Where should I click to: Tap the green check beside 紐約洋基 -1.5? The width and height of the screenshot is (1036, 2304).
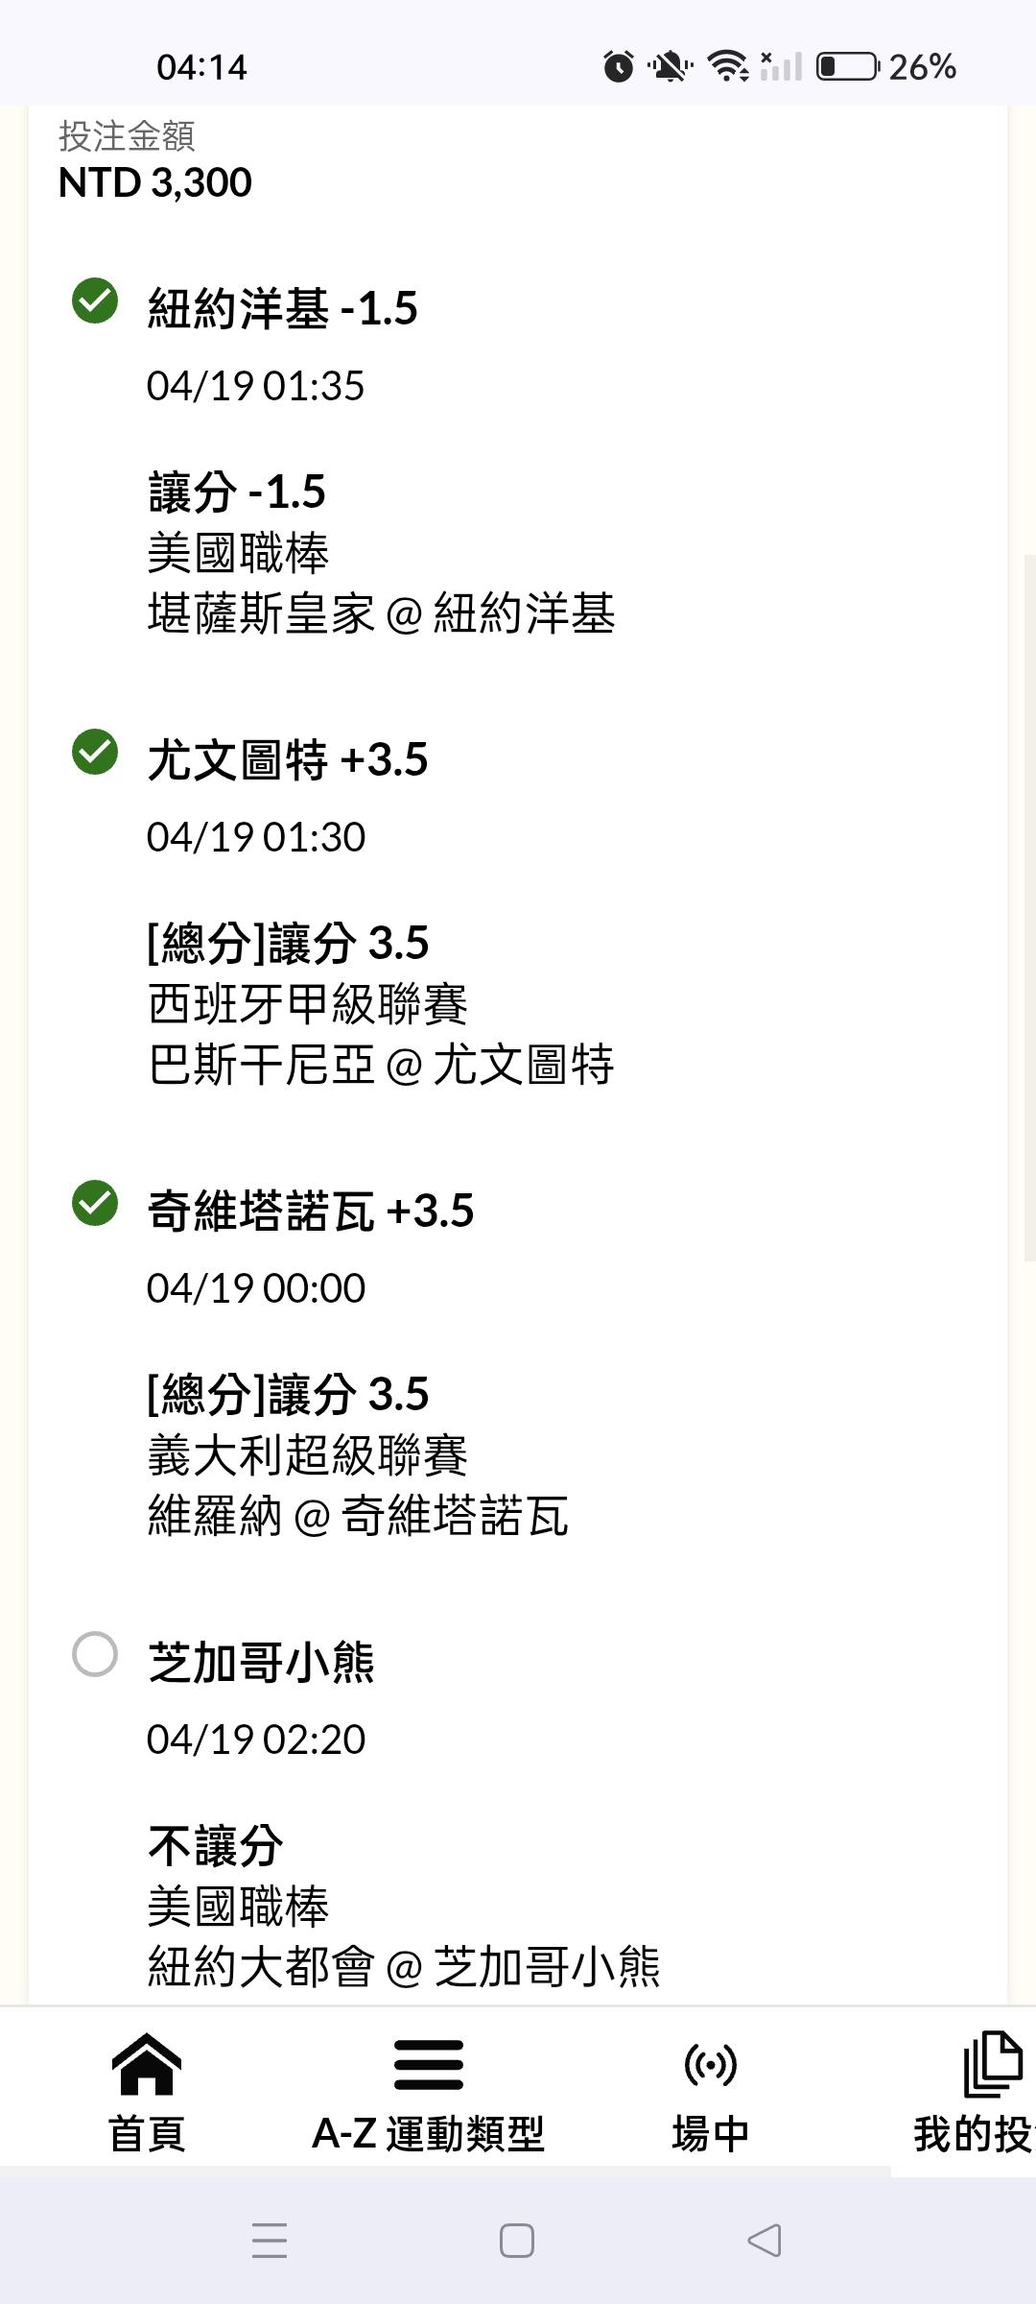click(x=95, y=300)
